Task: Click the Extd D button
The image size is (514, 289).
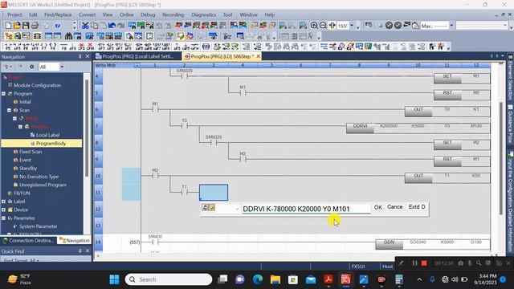Action: pos(417,207)
